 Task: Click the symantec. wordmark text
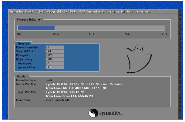coord(111,113)
